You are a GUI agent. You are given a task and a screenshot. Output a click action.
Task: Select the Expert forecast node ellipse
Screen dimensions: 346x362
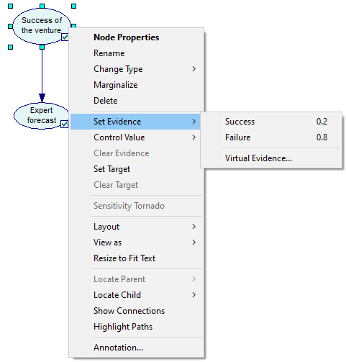(x=41, y=116)
